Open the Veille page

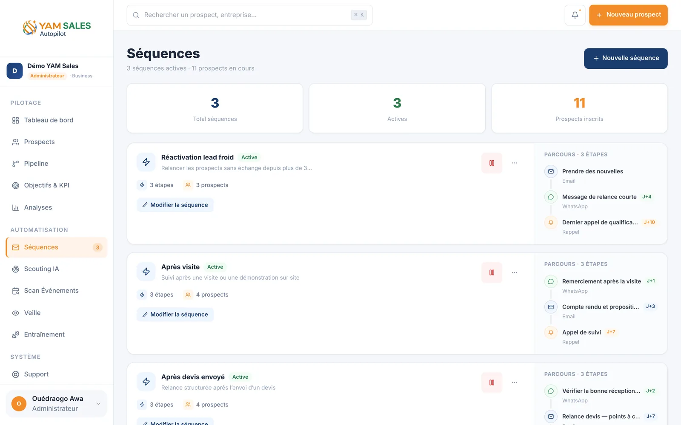[57, 313]
